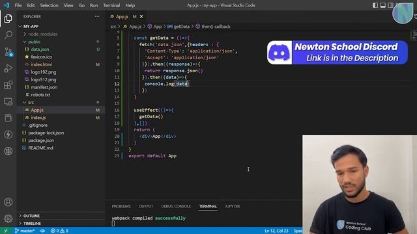Click then() callback breadcrumb item

pyautogui.click(x=216, y=27)
